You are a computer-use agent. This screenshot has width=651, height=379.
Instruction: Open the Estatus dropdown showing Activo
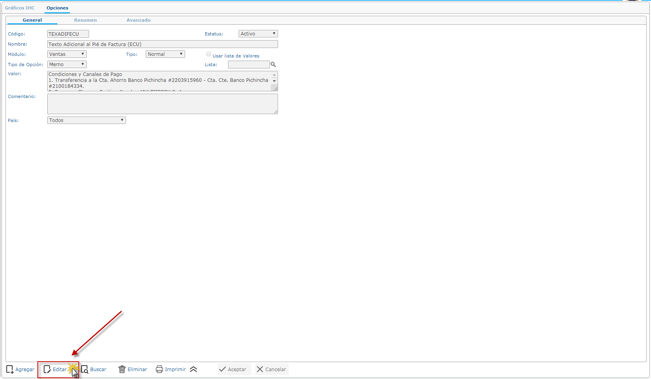tap(258, 34)
